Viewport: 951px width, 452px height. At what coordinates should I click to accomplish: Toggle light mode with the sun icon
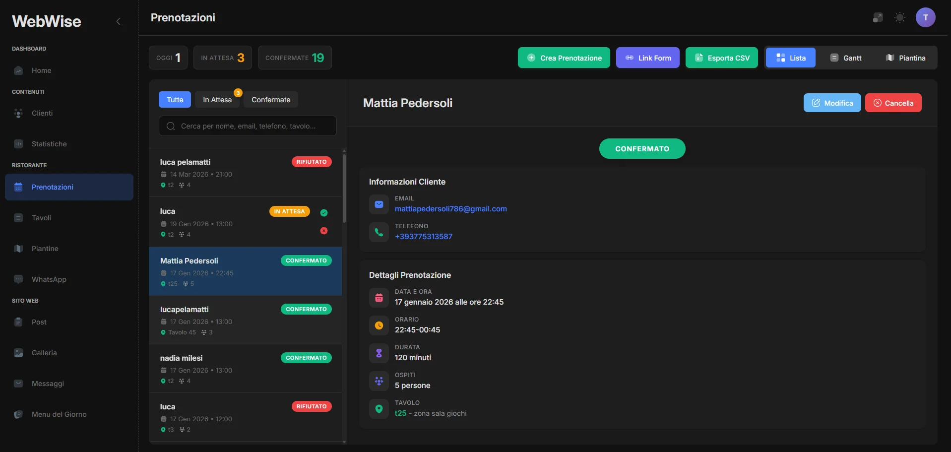pyautogui.click(x=900, y=17)
